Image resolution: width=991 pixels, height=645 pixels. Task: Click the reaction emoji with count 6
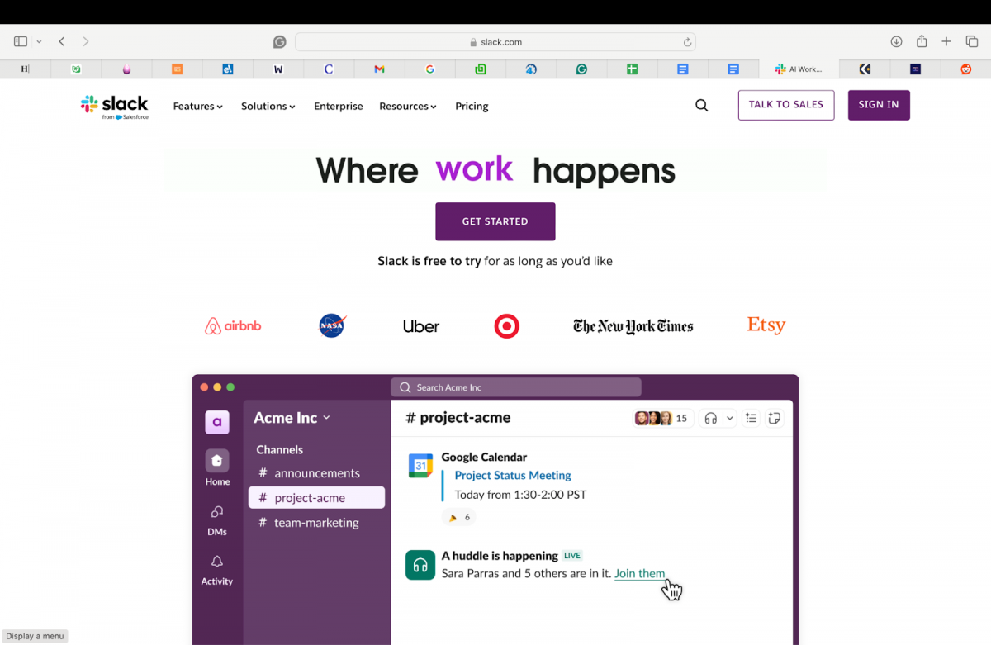458,517
